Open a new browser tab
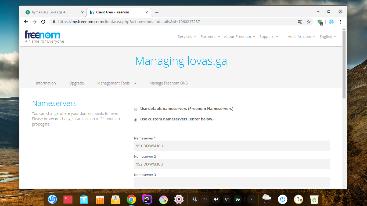This screenshot has width=367, height=206. (157, 12)
